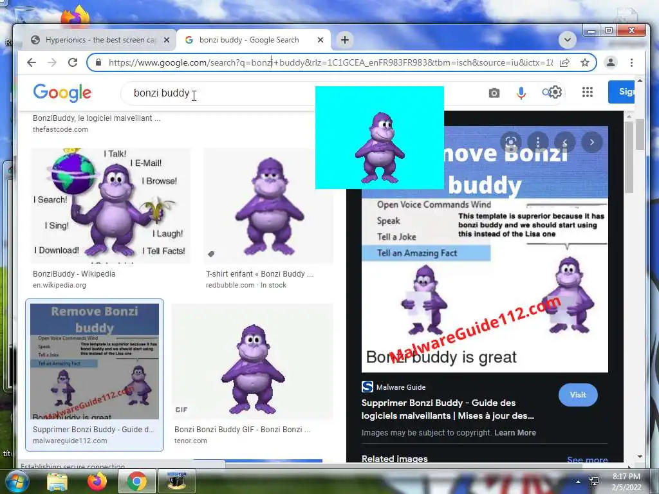
Task: Open a new tab with plus button
Action: 345,40
